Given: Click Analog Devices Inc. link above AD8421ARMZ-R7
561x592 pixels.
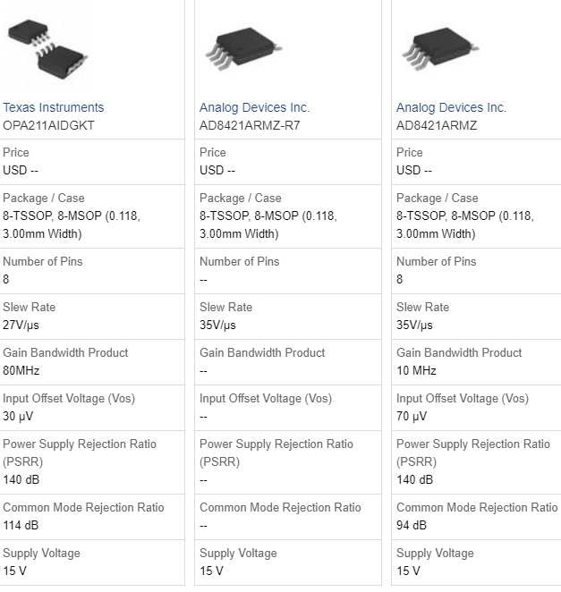Looking at the screenshot, I should point(254,107).
